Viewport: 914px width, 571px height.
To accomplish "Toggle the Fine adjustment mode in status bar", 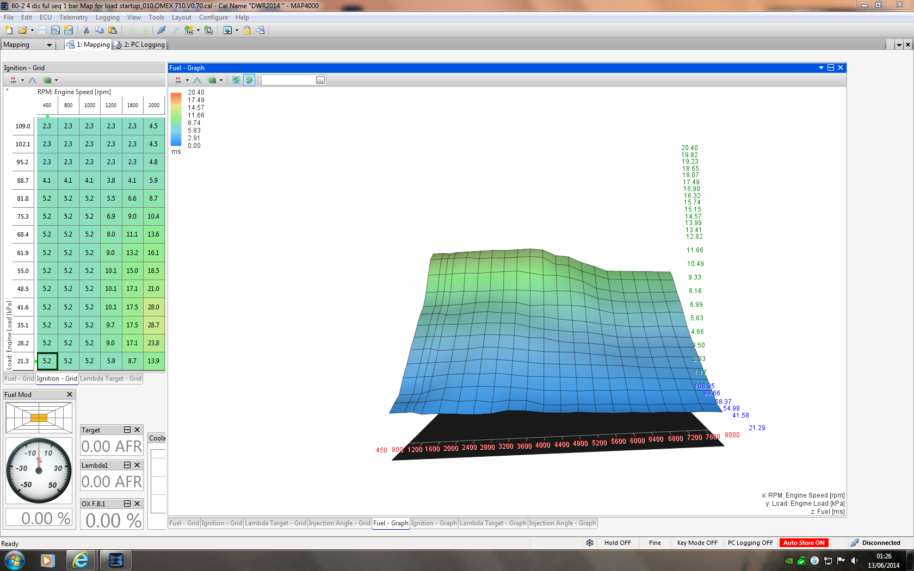I will (655, 543).
